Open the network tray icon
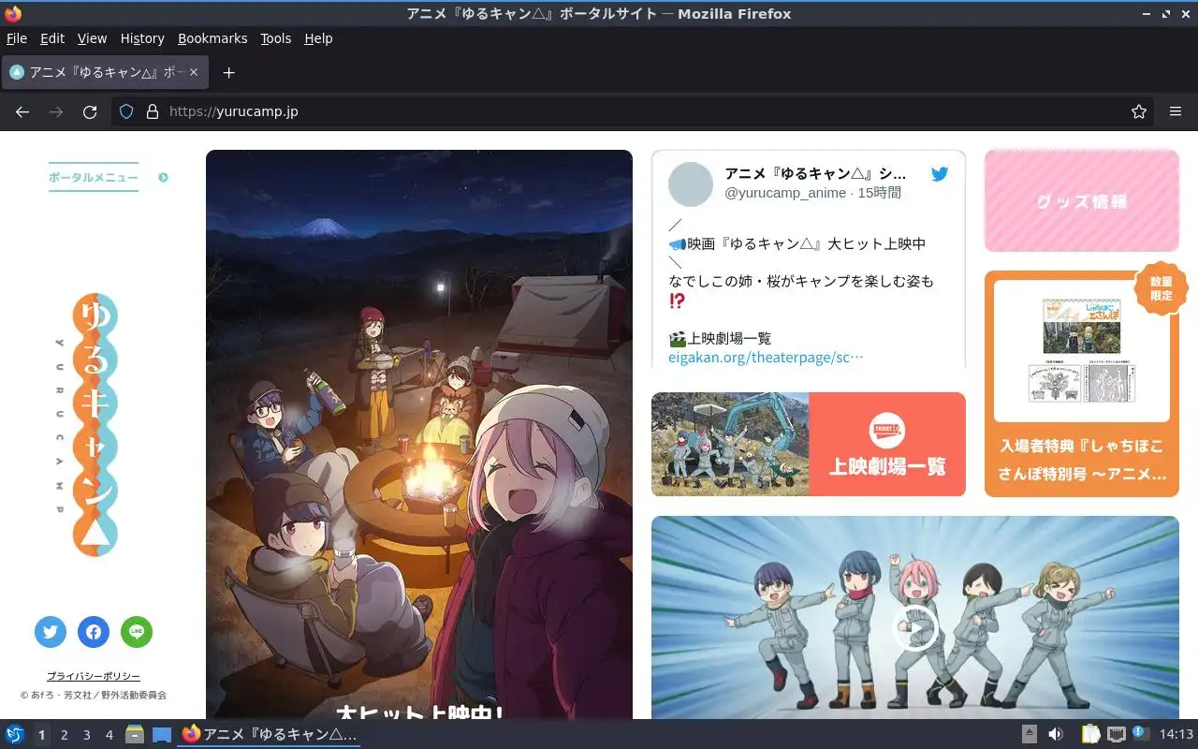 click(1116, 734)
